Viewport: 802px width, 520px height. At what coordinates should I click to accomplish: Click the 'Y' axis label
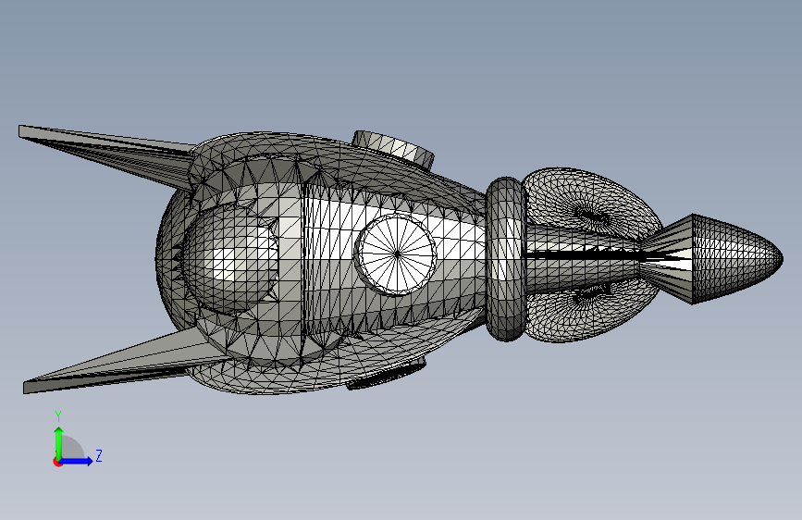coord(58,416)
